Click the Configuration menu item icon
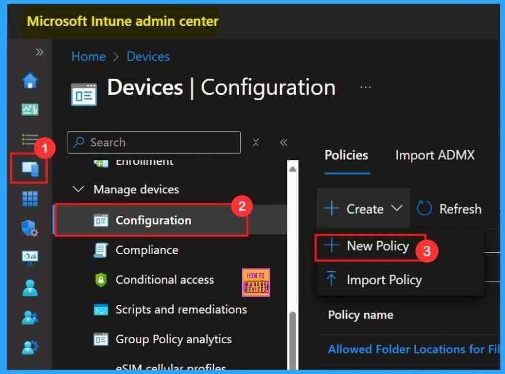The height and width of the screenshot is (374, 505). (101, 221)
